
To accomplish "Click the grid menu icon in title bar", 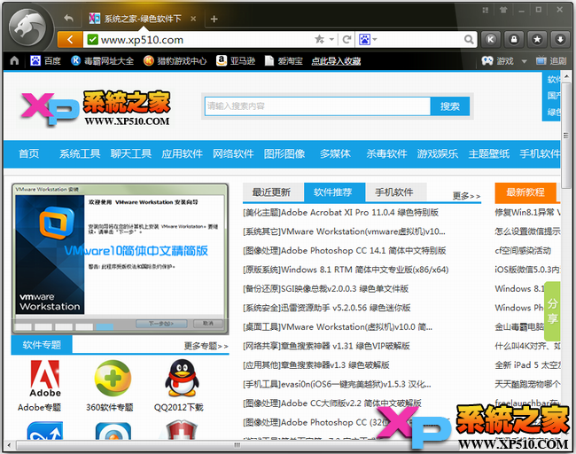I will click(486, 10).
